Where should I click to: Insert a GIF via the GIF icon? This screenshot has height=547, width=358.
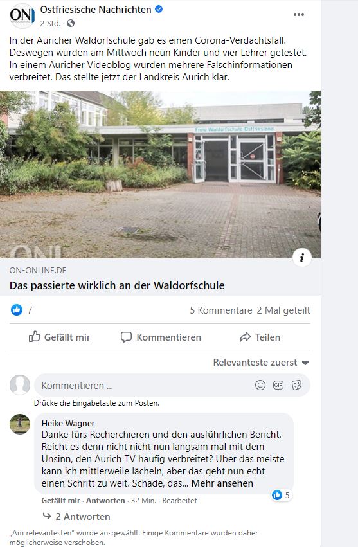click(278, 385)
